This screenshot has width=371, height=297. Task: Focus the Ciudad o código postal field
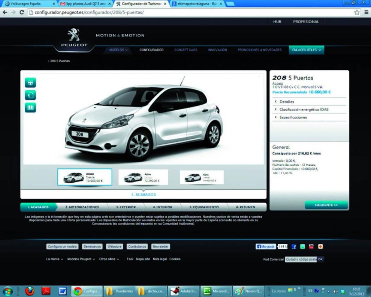click(301, 259)
